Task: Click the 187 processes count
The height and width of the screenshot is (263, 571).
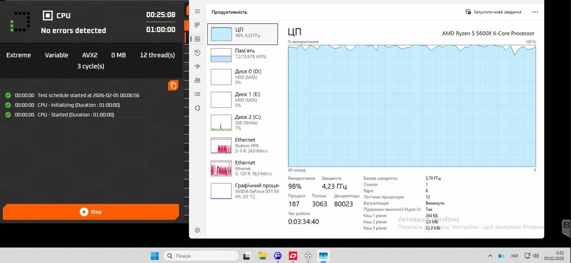Action: (293, 204)
